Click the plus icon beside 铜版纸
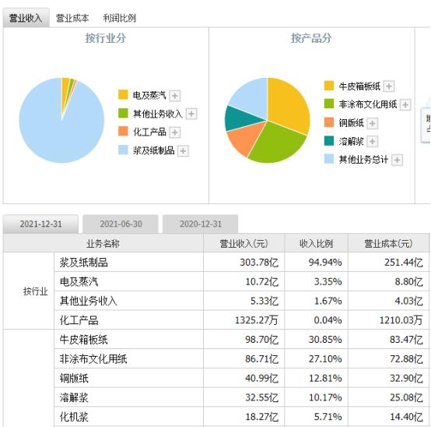Viewport: 431px width, 427px height. tap(372, 123)
